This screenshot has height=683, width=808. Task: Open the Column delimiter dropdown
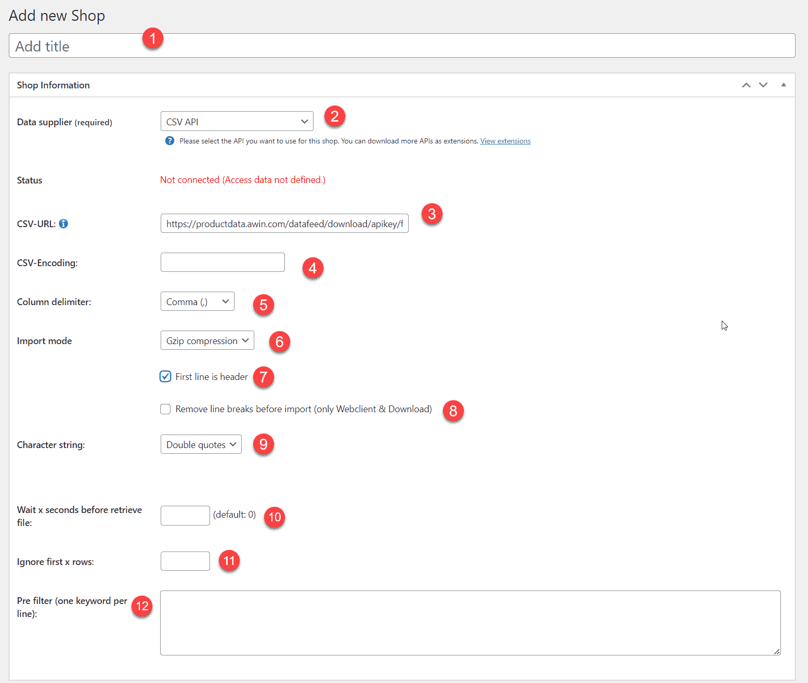coord(197,301)
